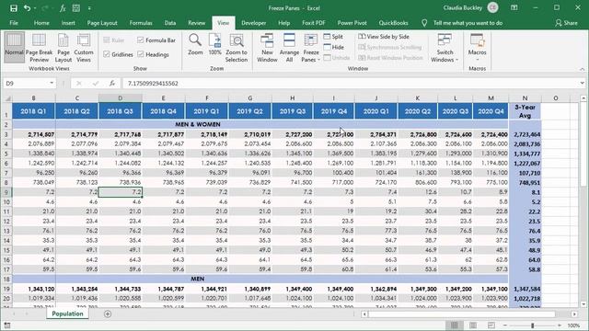Switch to the Data tab
The image size is (589, 331).
[169, 23]
